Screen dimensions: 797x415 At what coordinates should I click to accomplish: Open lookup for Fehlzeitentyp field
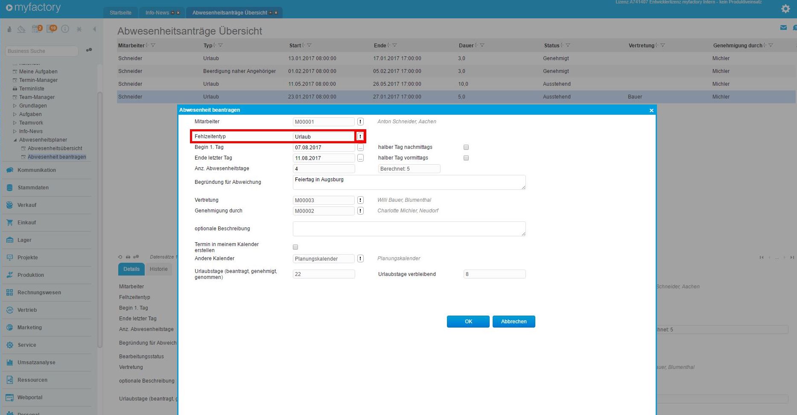[x=360, y=136]
